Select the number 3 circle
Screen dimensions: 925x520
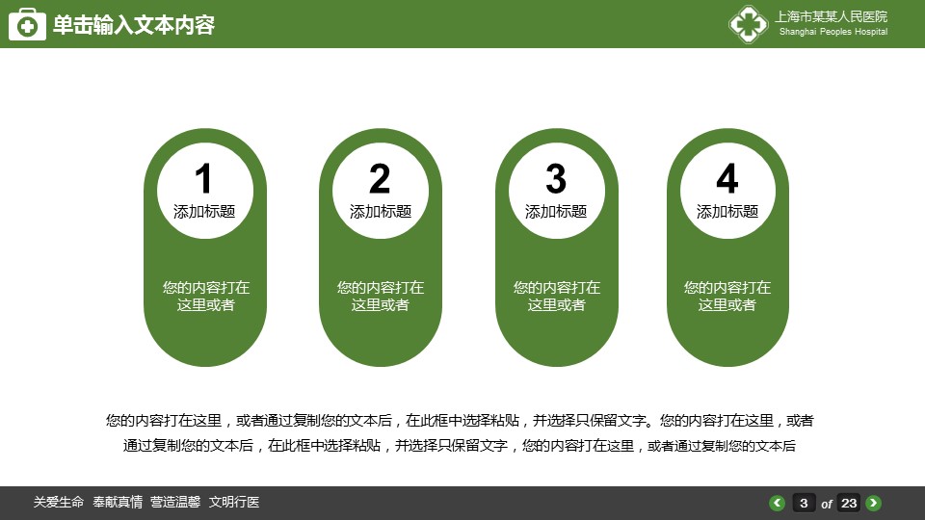pos(555,190)
